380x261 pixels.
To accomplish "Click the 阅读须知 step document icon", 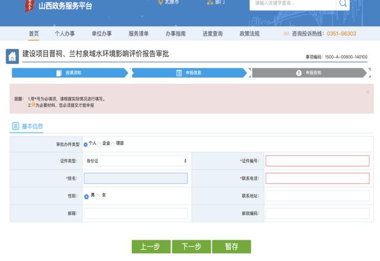I will point(59,73).
